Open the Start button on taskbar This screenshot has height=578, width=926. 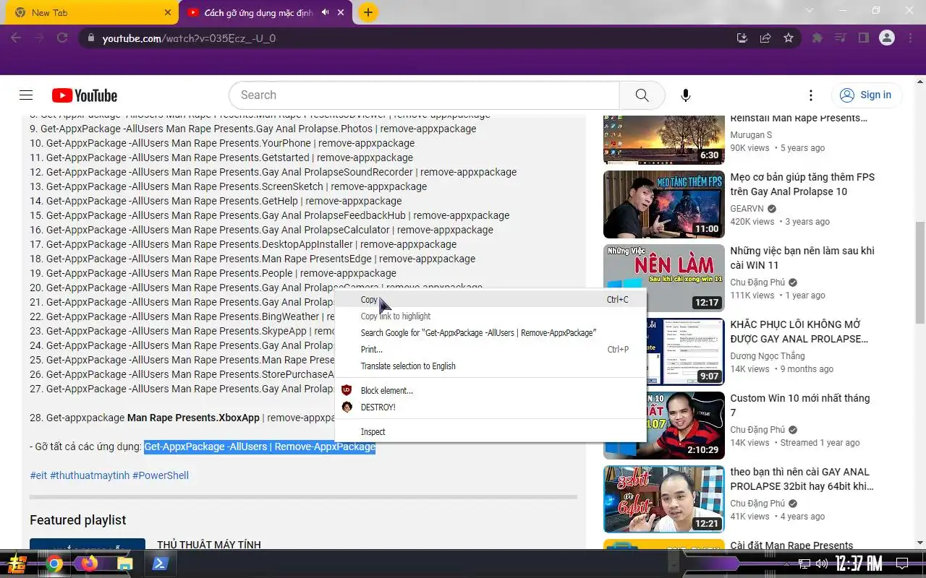click(x=16, y=564)
